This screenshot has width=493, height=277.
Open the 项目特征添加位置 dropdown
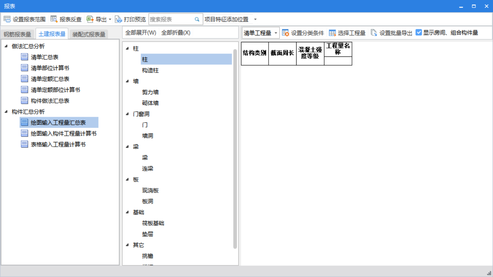pos(255,19)
